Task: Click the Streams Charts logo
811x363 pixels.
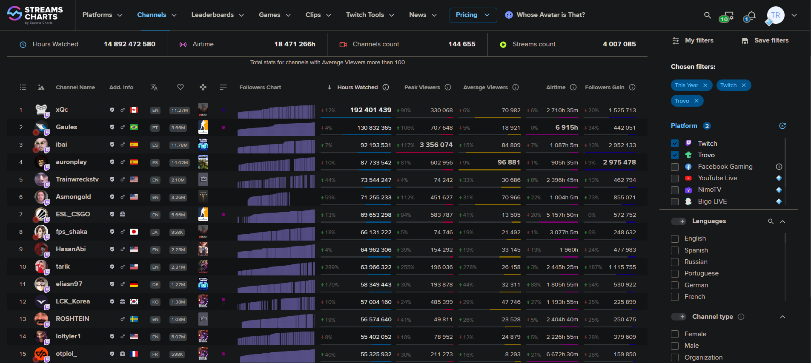Action: pos(35,15)
